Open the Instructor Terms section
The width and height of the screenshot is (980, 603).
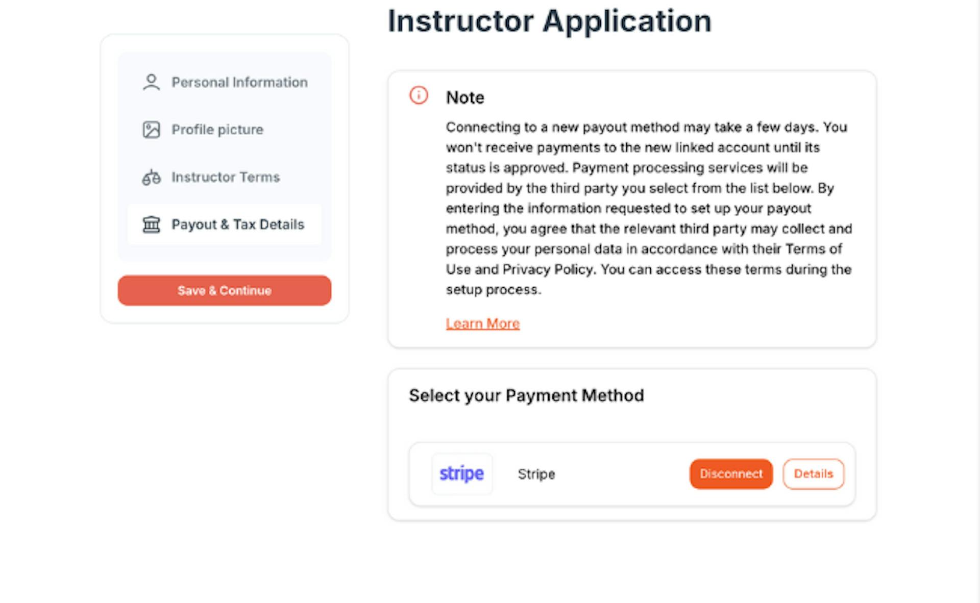click(226, 177)
